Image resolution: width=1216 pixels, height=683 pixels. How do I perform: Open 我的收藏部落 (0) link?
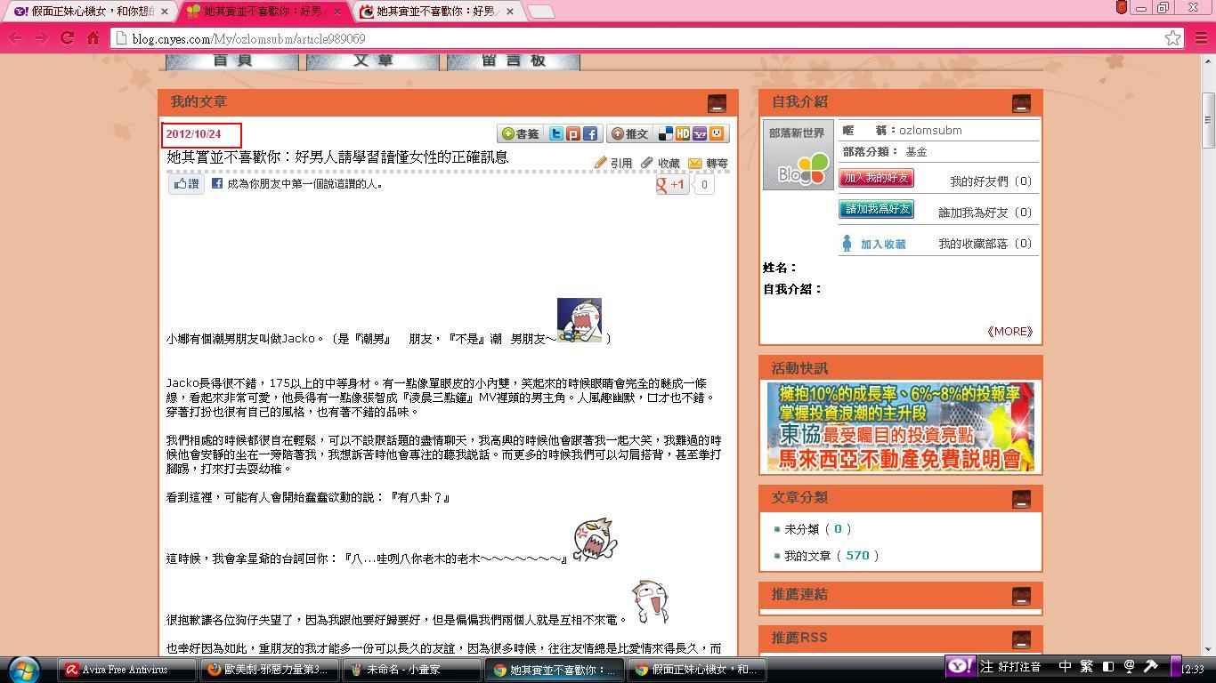985,244
